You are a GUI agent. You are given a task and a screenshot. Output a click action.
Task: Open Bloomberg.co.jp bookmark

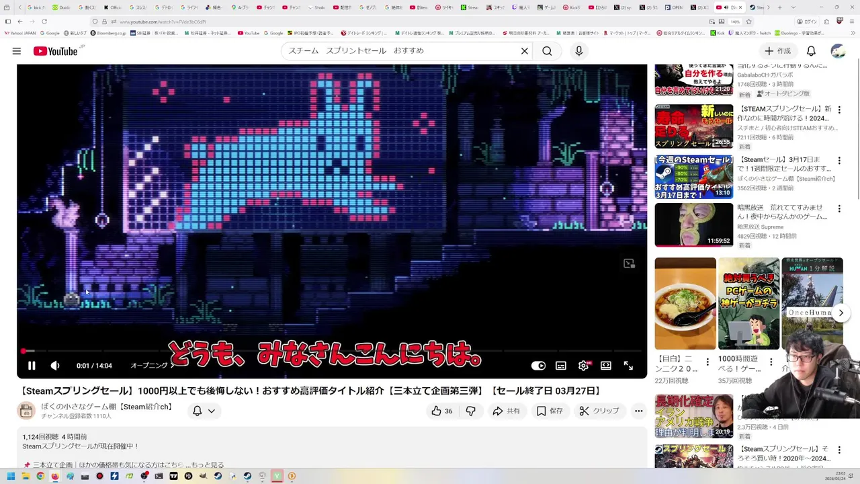[x=107, y=33]
